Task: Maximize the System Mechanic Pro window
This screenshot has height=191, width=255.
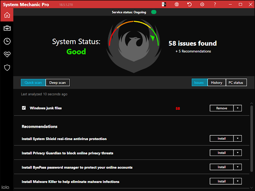Action: pos(240,4)
